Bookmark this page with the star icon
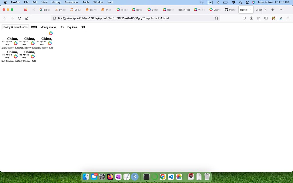Screen dimensions: 293x183 click(217, 18)
